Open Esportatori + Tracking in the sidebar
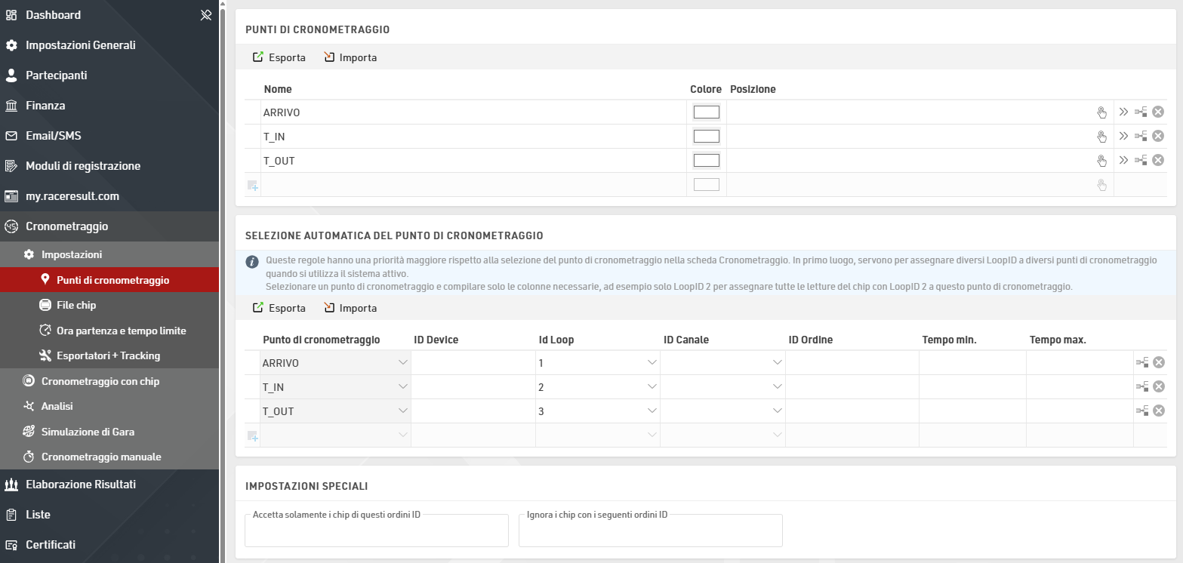This screenshot has width=1183, height=563. point(108,355)
